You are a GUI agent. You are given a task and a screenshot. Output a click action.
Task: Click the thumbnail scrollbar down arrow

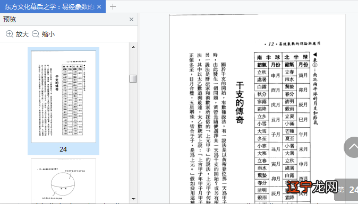coord(133,199)
